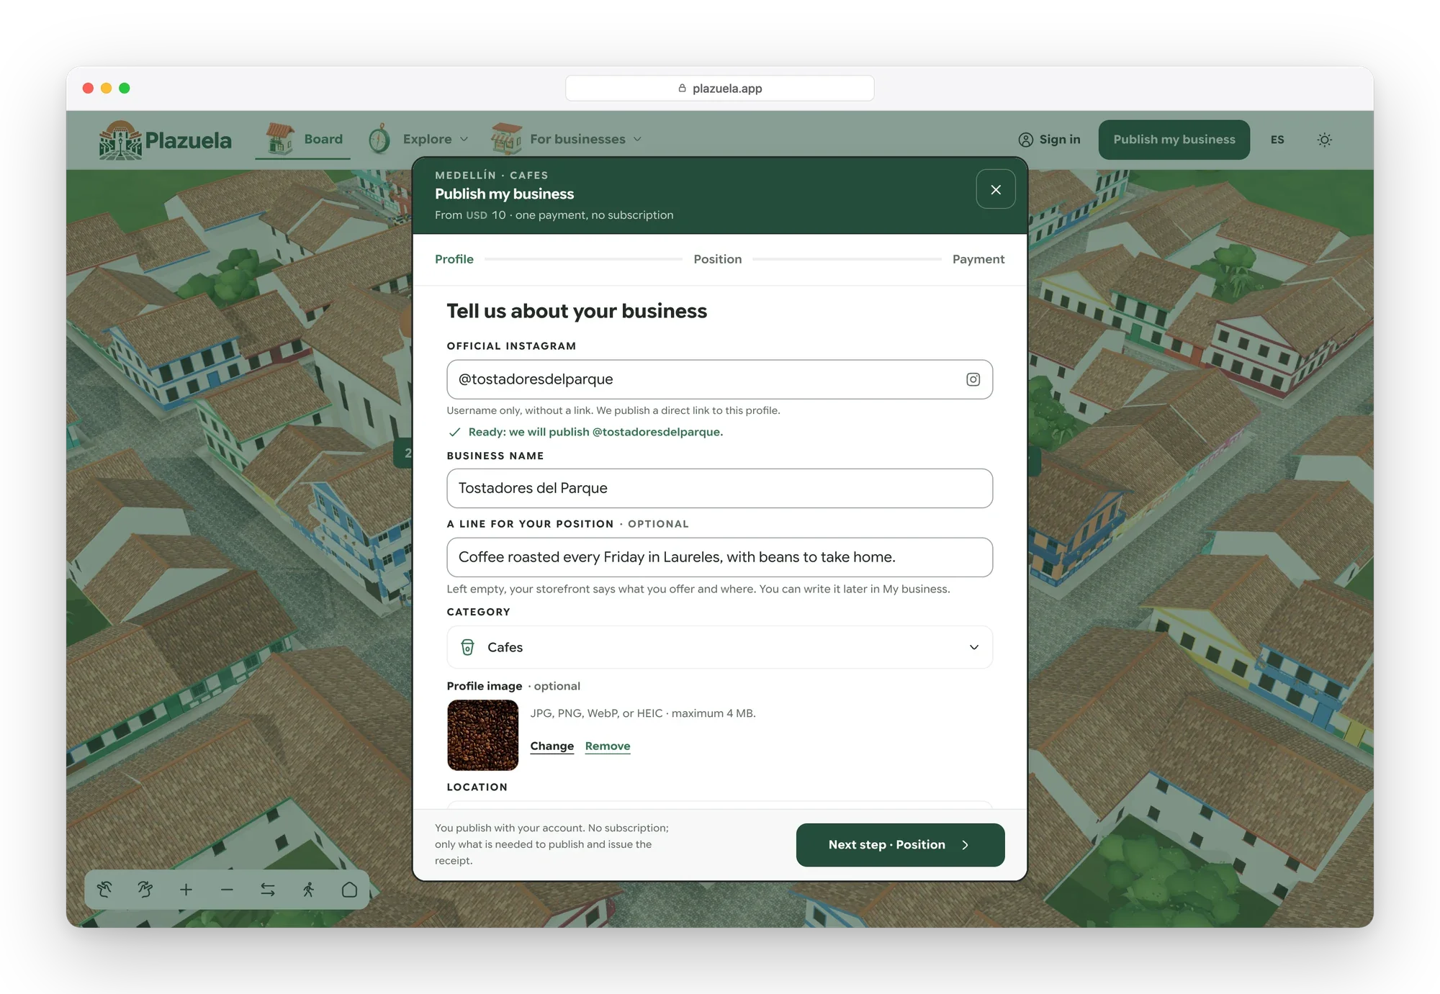1440x994 pixels.
Task: Focus the Official Instagram input field
Action: [x=719, y=379]
